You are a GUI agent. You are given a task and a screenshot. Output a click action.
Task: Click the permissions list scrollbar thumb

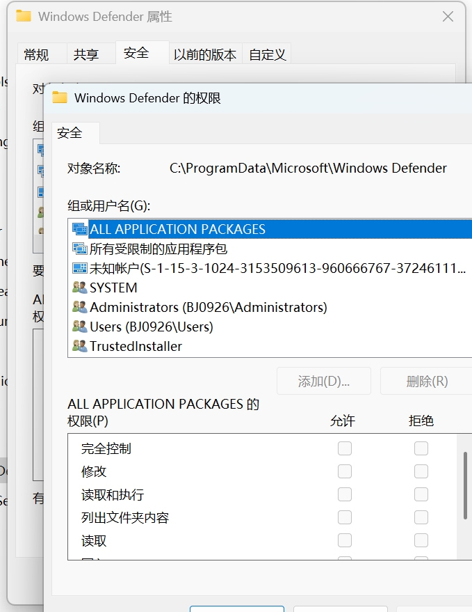(x=465, y=485)
